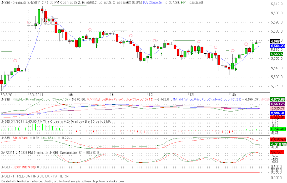Click the THREE-BAR INSIDE BAR PATTERN pane title
Image resolution: width=287 pixels, height=183 pixels.
pos(40,176)
